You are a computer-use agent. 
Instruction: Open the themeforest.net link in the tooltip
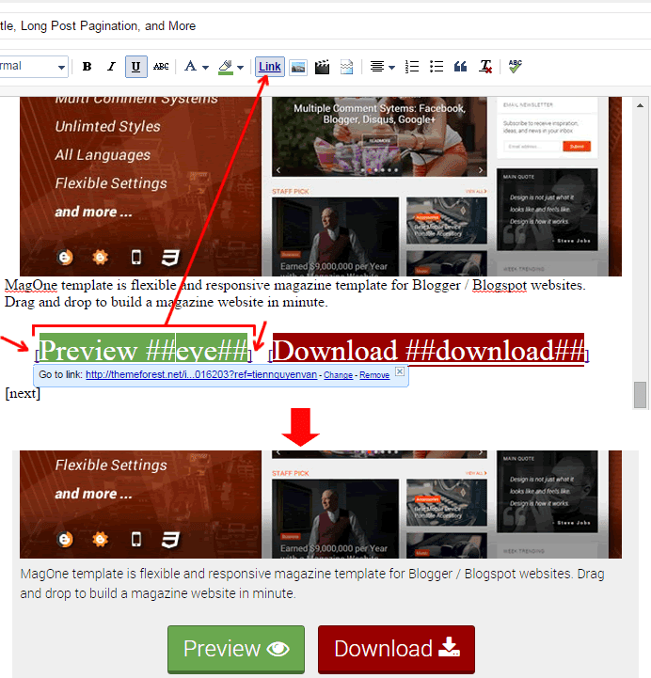201,375
